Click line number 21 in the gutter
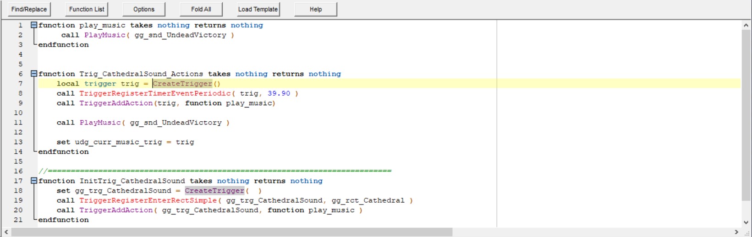The image size is (752, 237). click(x=18, y=220)
